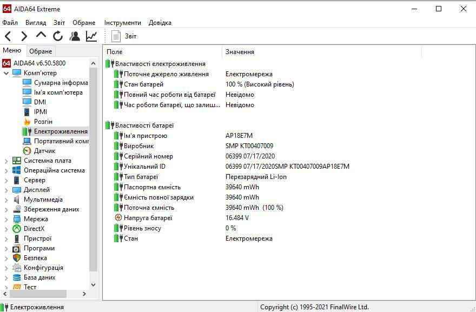Viewport: 476px width, 312px height.
Task: Click the Звіт report toolbar button
Action: point(124,36)
